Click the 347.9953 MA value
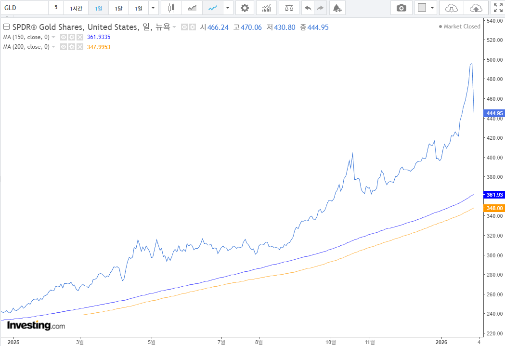The width and height of the screenshot is (505, 346). pos(99,47)
